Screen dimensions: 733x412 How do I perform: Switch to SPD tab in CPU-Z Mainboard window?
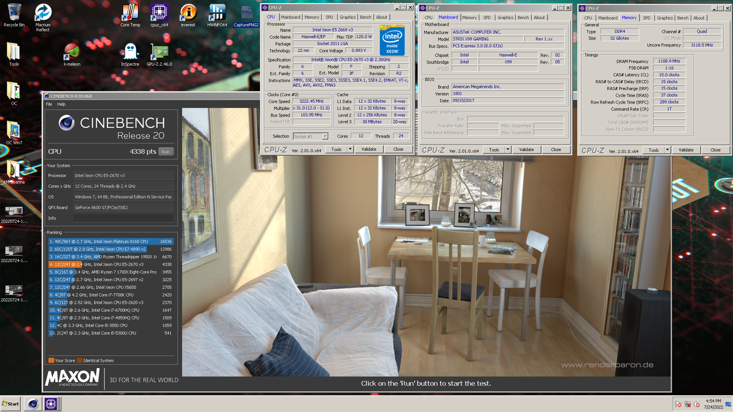click(487, 18)
